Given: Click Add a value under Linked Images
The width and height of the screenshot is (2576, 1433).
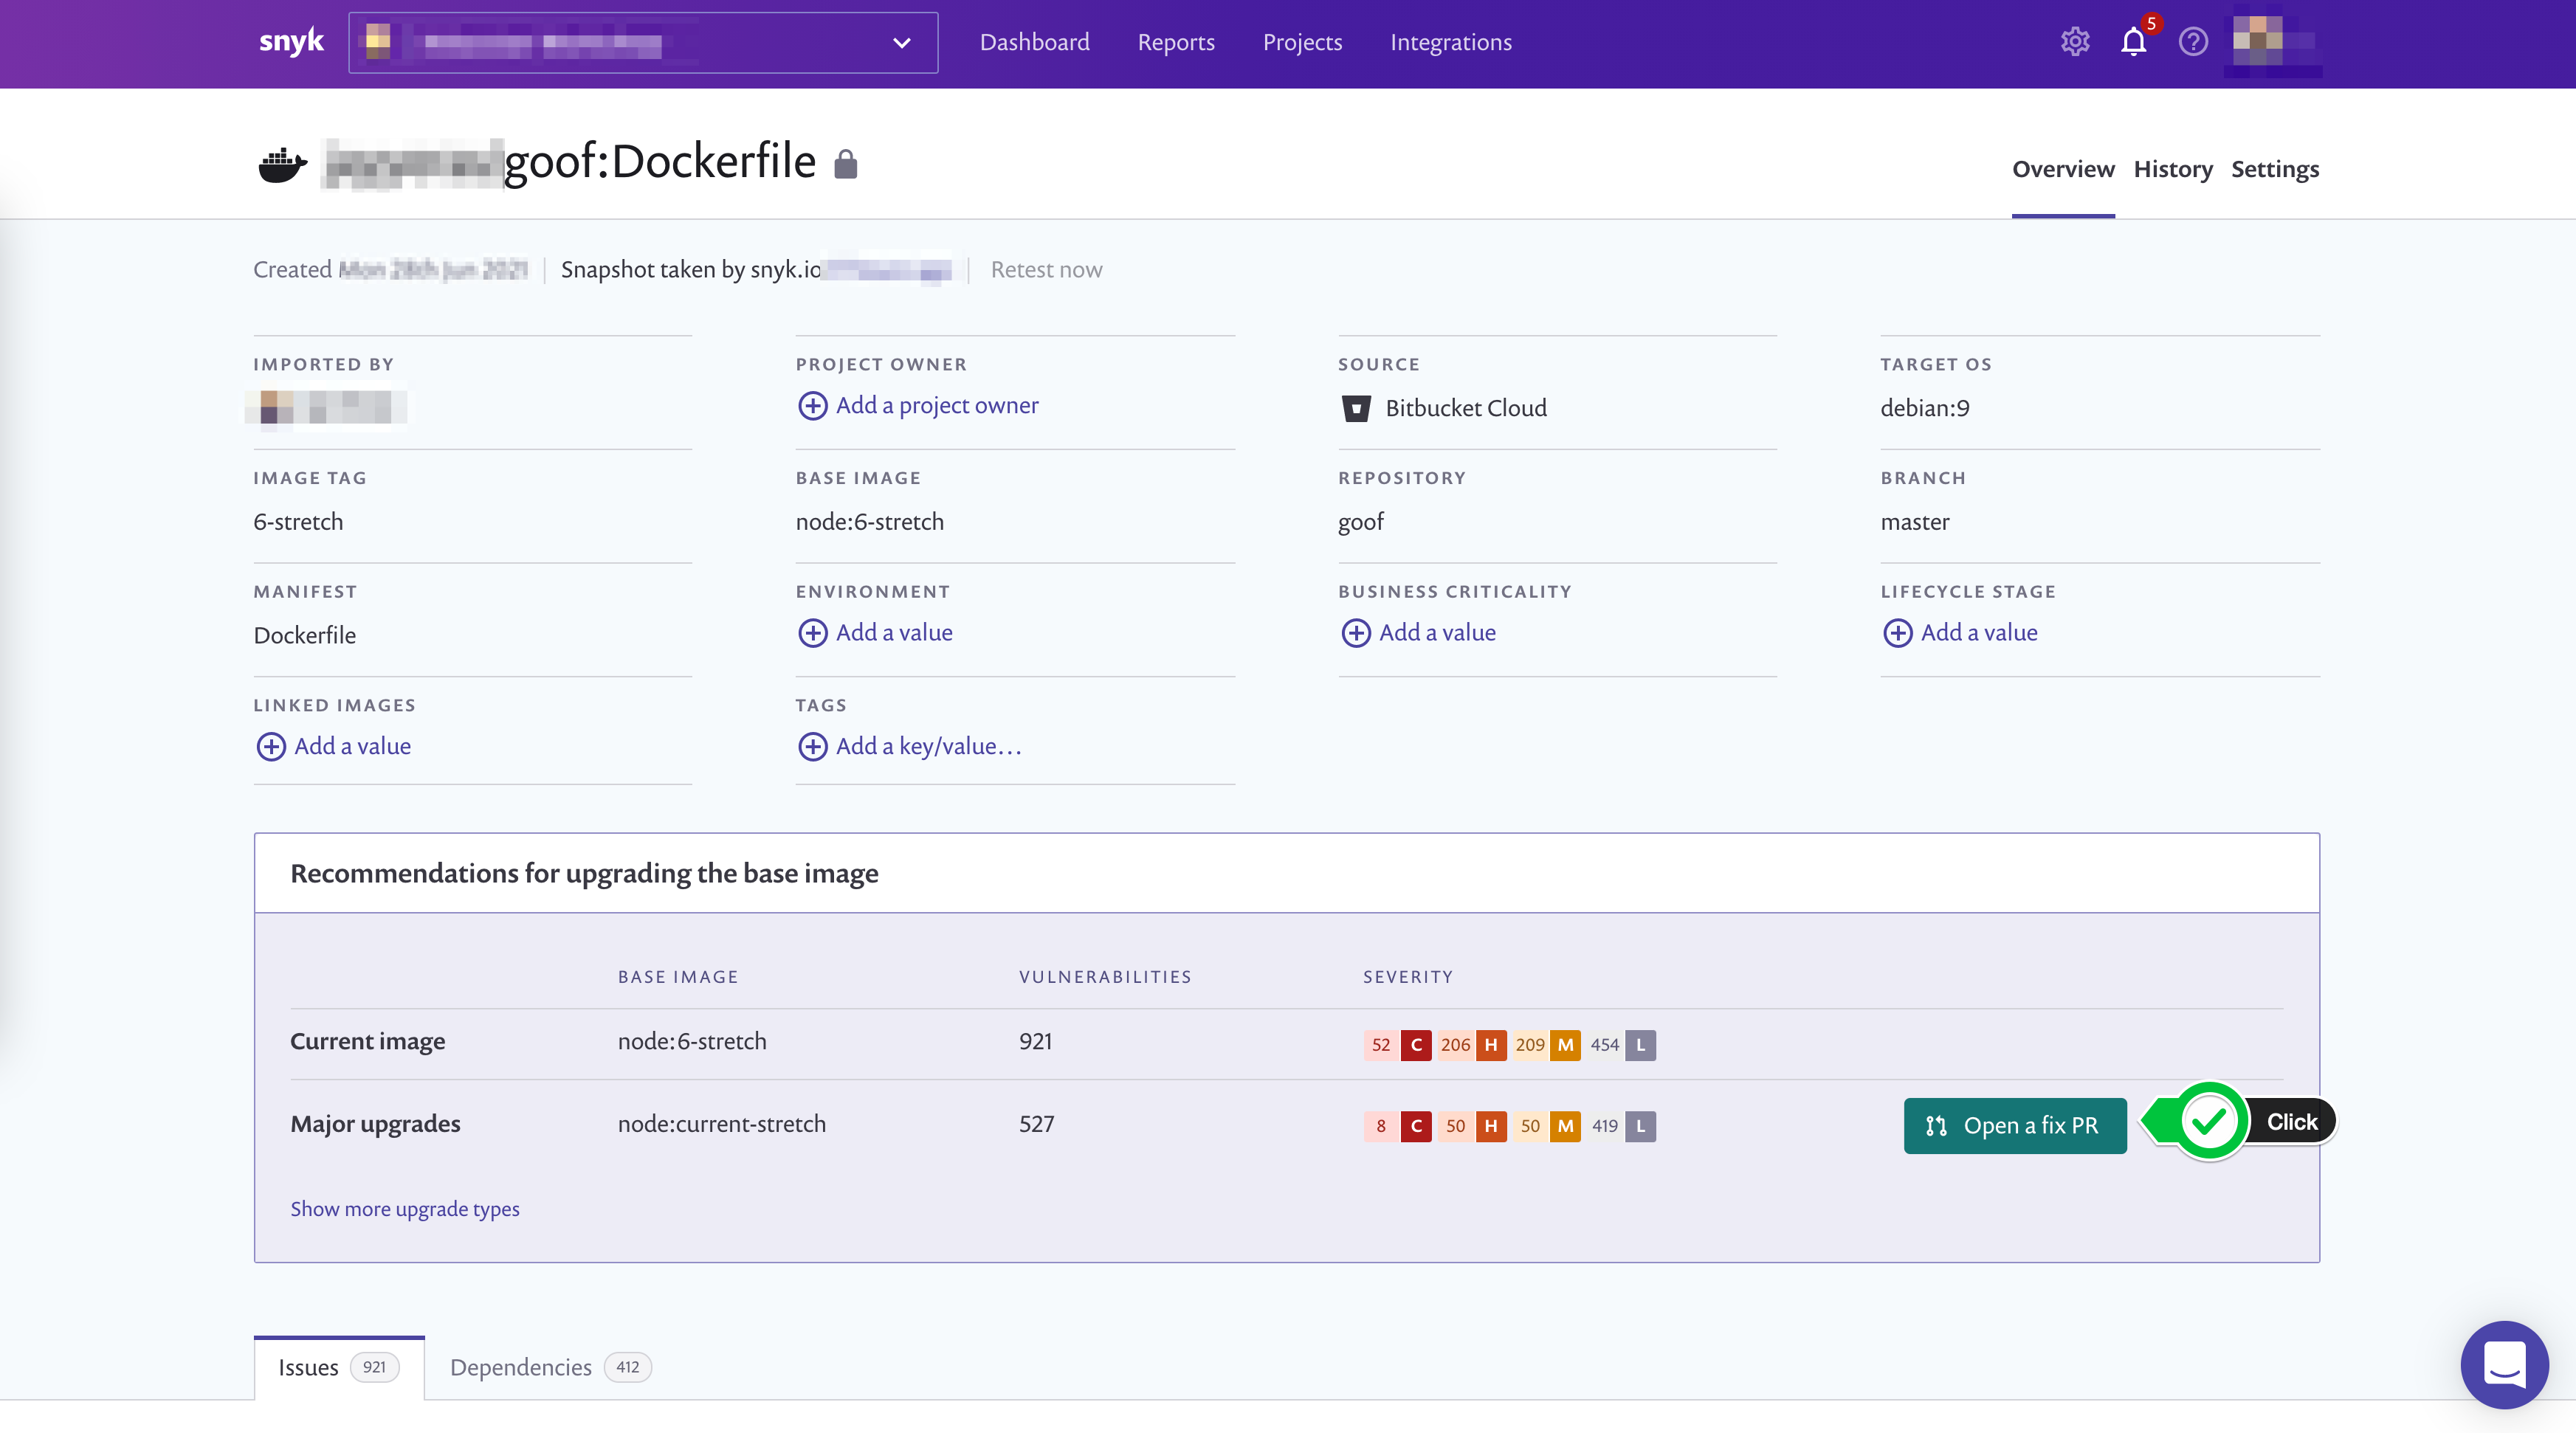Looking at the screenshot, I should [x=352, y=746].
